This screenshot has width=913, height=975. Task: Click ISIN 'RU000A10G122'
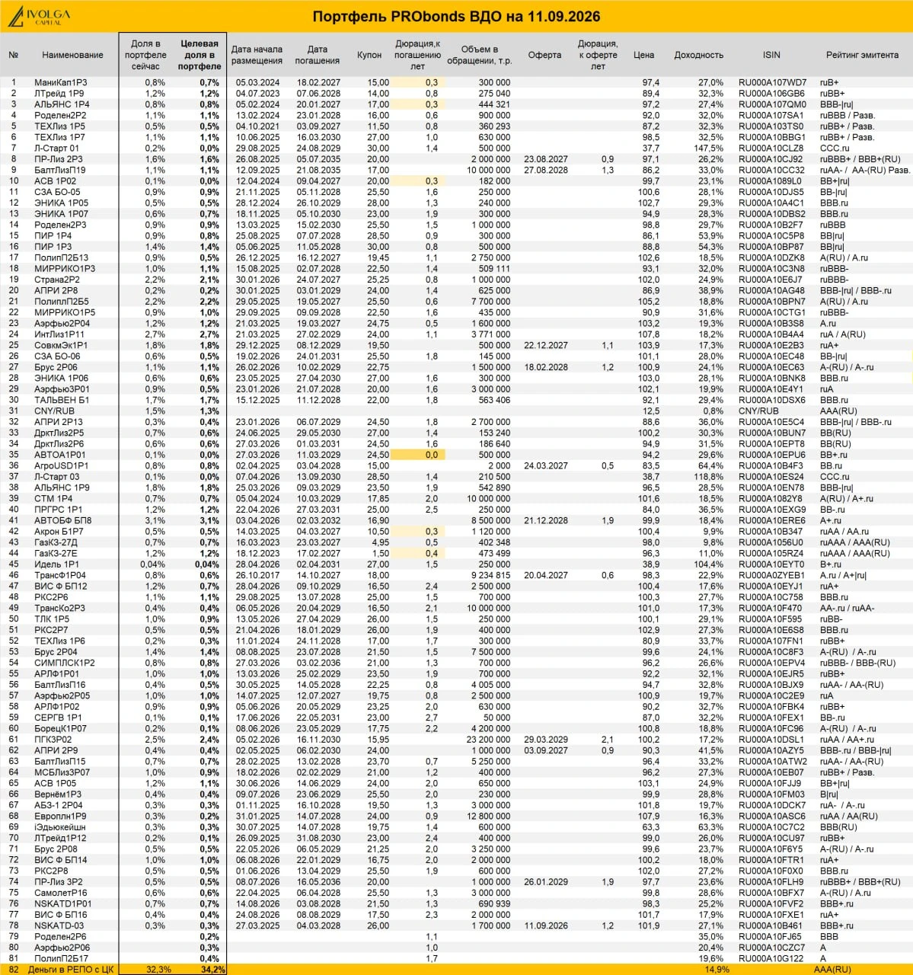pos(771,958)
